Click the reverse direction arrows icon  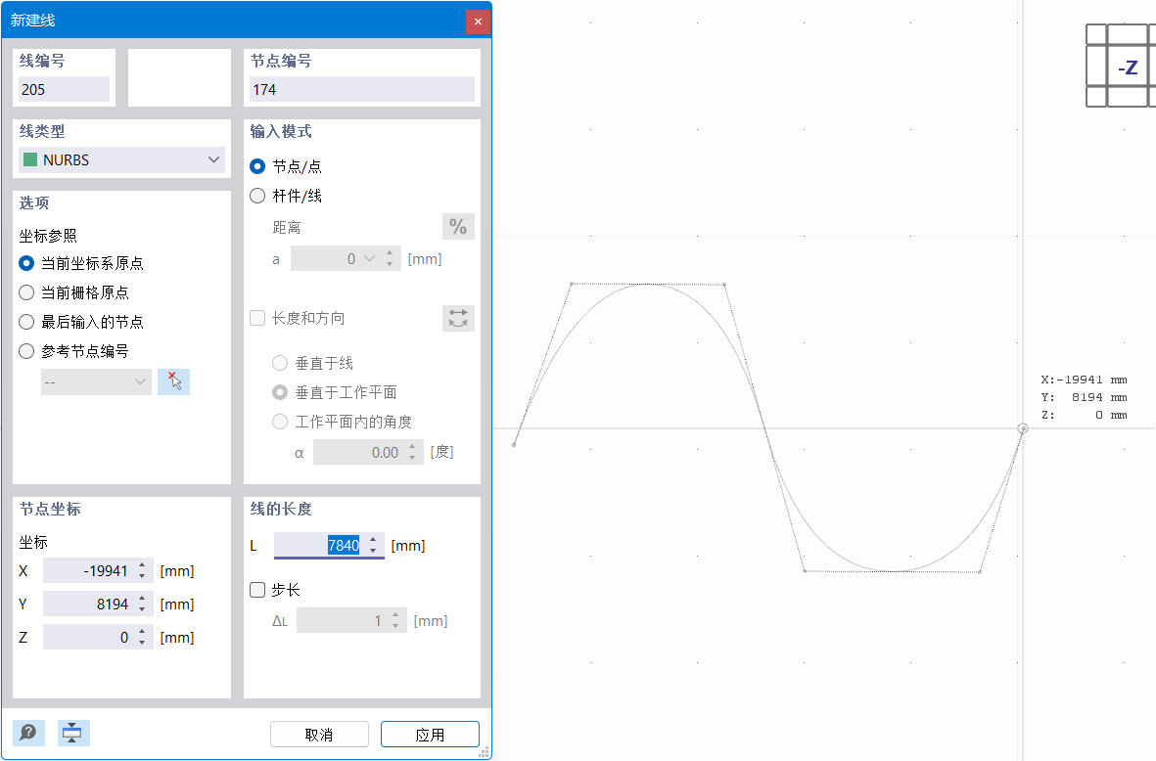click(x=458, y=318)
